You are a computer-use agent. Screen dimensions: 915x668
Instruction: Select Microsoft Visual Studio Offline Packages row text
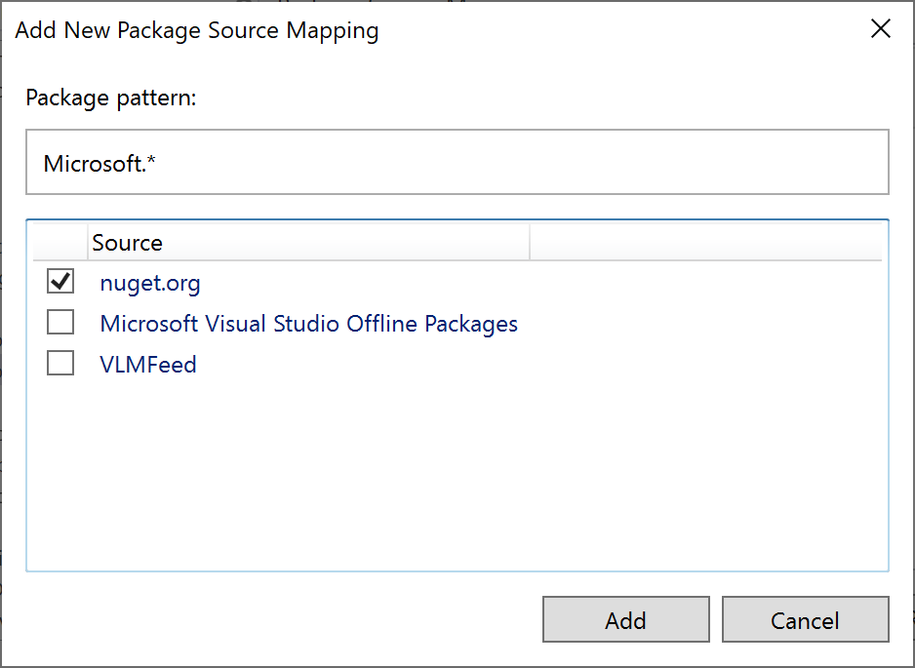click(x=308, y=324)
